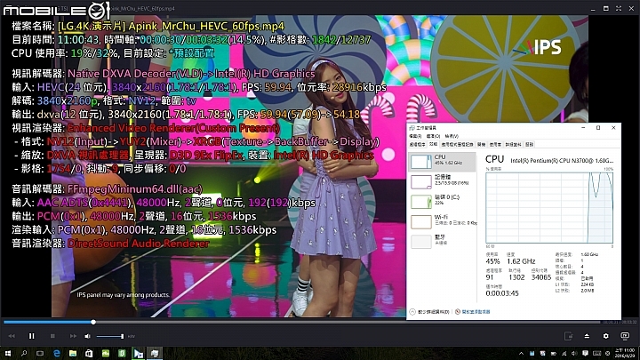Open network tray icon
Image resolution: width=640 pixels, height=360 pixels.
(564, 354)
